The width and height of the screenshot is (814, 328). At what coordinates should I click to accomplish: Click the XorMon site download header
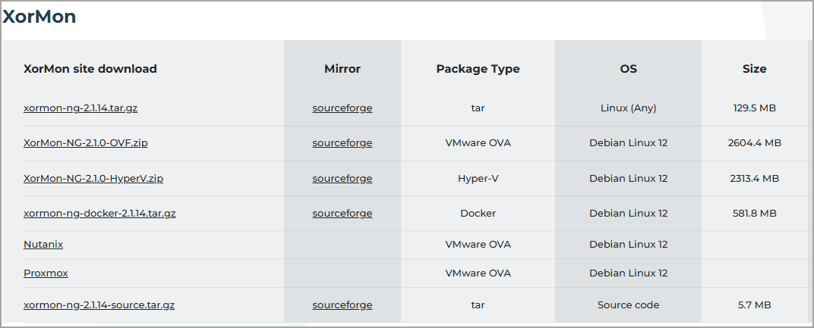click(x=90, y=69)
